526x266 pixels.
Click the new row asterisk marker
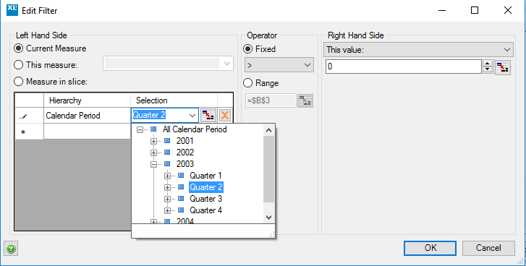23,132
